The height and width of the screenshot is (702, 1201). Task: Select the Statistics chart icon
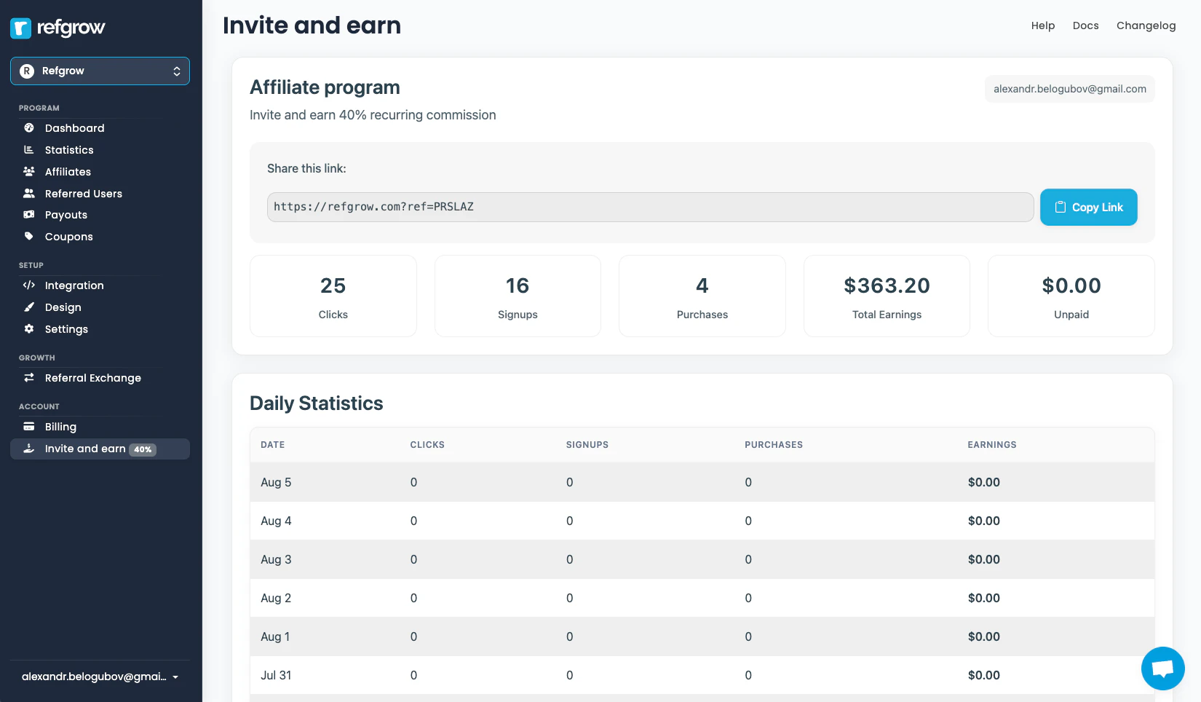coord(28,150)
